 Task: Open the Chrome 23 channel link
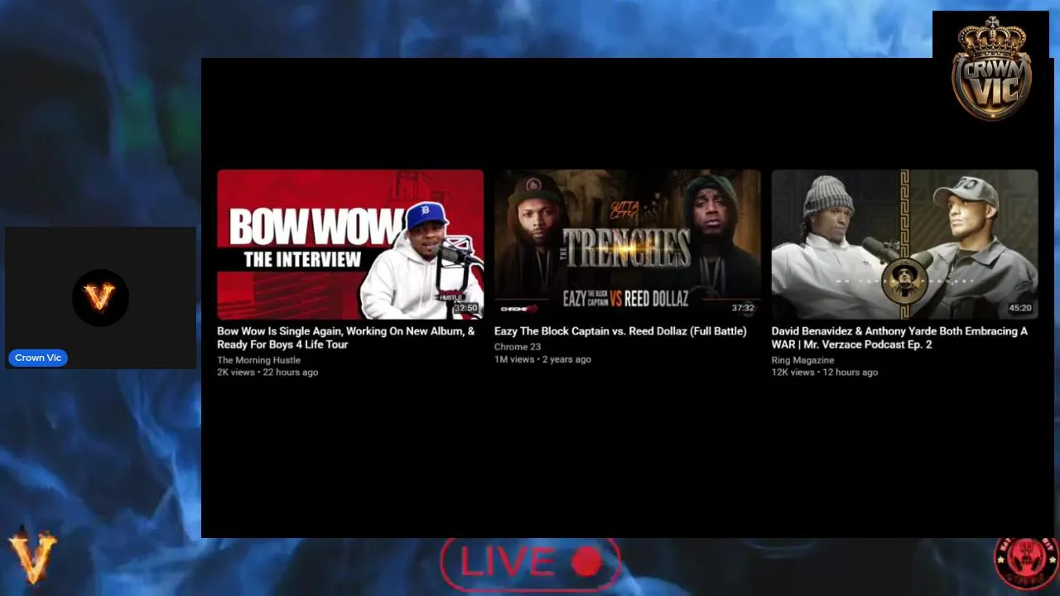click(518, 347)
